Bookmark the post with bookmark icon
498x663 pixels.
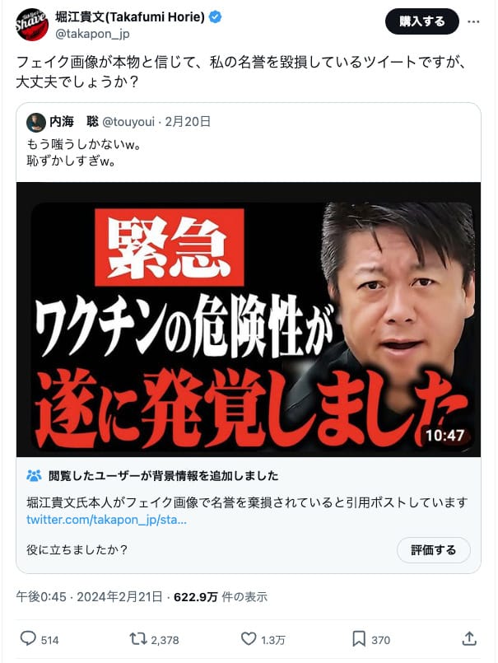pyautogui.click(x=359, y=639)
